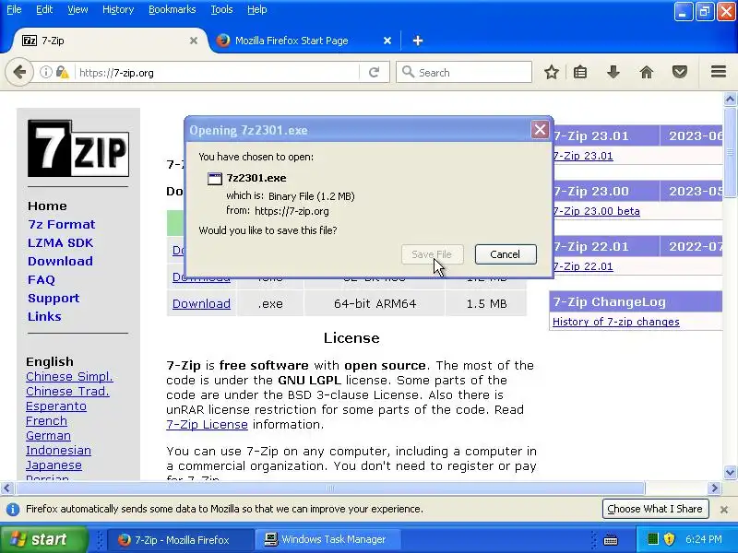Open the View menu

tap(77, 9)
